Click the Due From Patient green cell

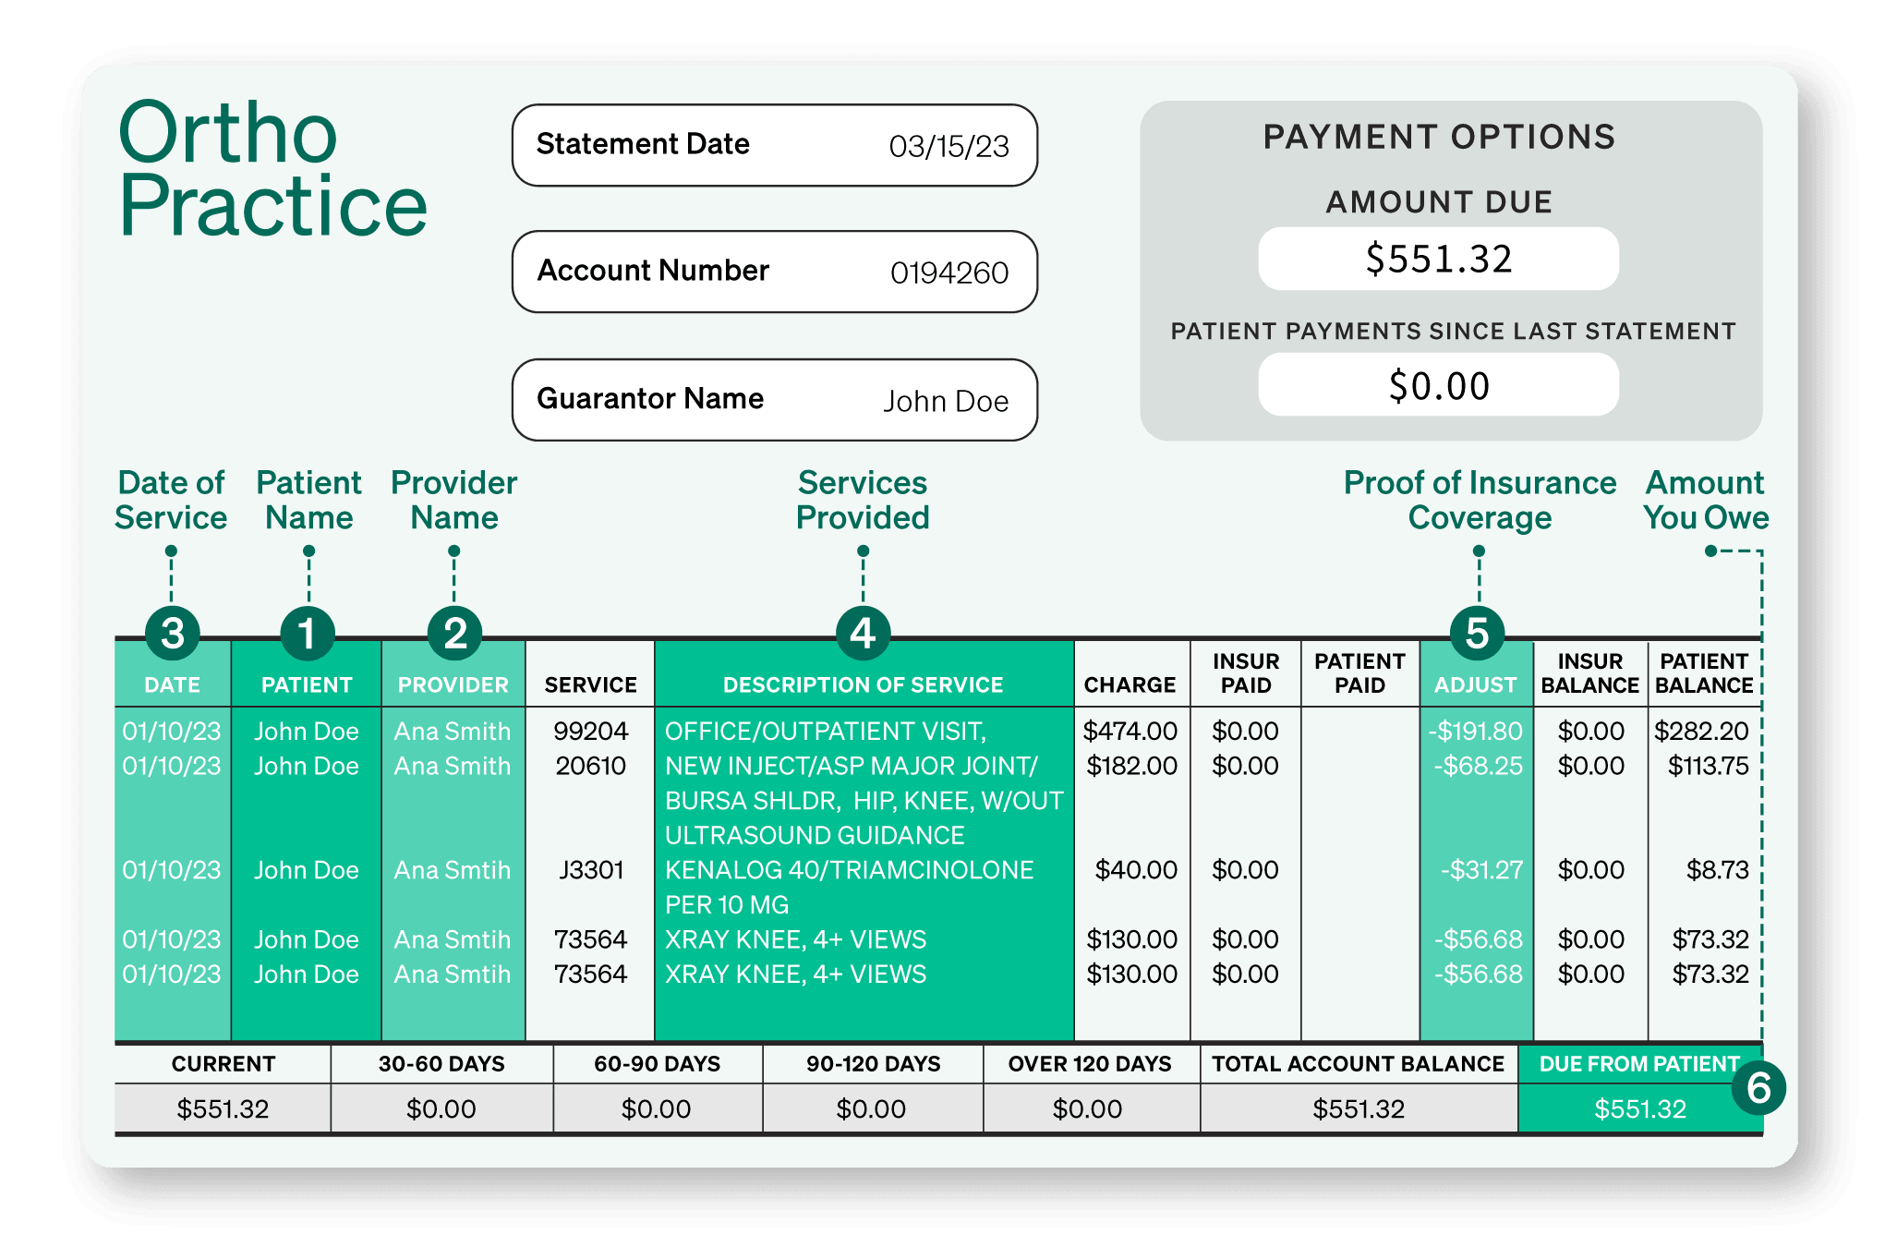[1639, 1108]
